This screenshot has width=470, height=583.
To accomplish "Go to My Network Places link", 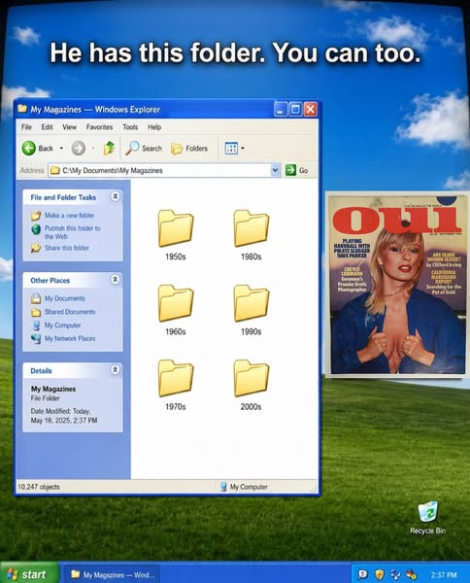I will (x=70, y=338).
